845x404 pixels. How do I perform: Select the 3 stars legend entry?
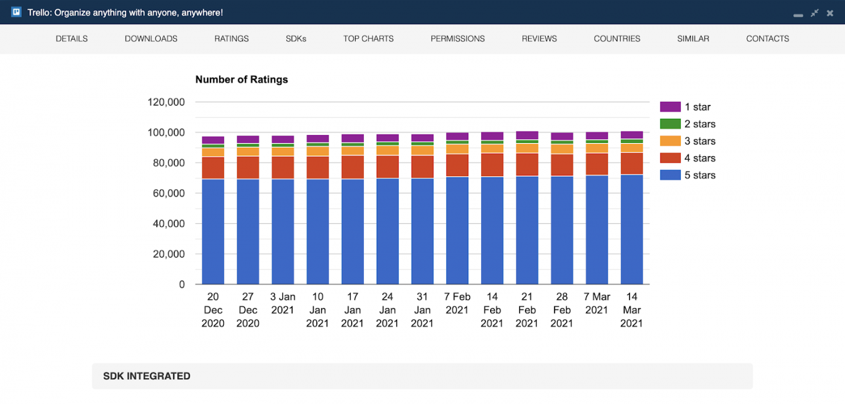pyautogui.click(x=687, y=141)
